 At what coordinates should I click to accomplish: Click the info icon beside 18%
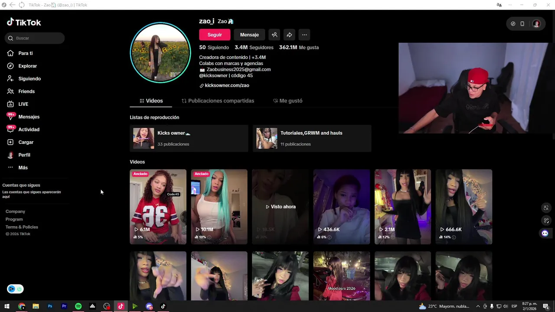point(209,237)
